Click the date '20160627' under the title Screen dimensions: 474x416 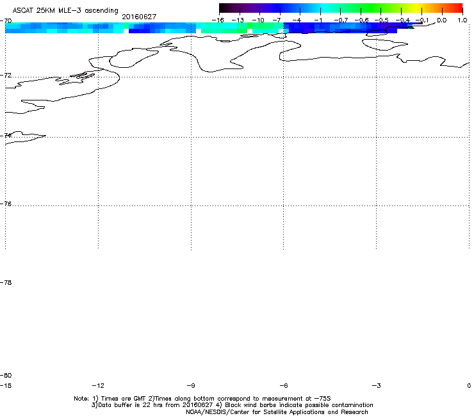[x=139, y=17]
